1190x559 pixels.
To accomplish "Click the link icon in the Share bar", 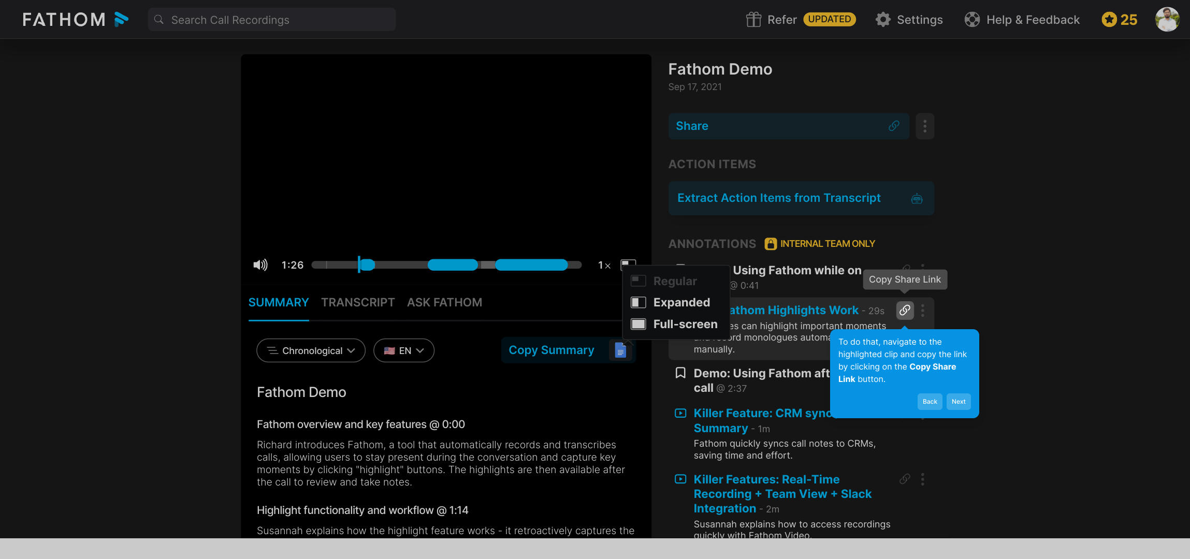I will point(894,126).
